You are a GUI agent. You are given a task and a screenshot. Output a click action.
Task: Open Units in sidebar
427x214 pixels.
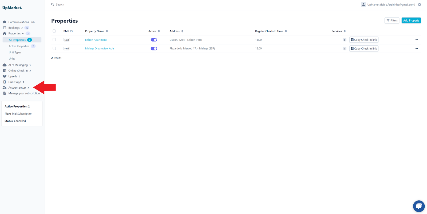(x=12, y=59)
